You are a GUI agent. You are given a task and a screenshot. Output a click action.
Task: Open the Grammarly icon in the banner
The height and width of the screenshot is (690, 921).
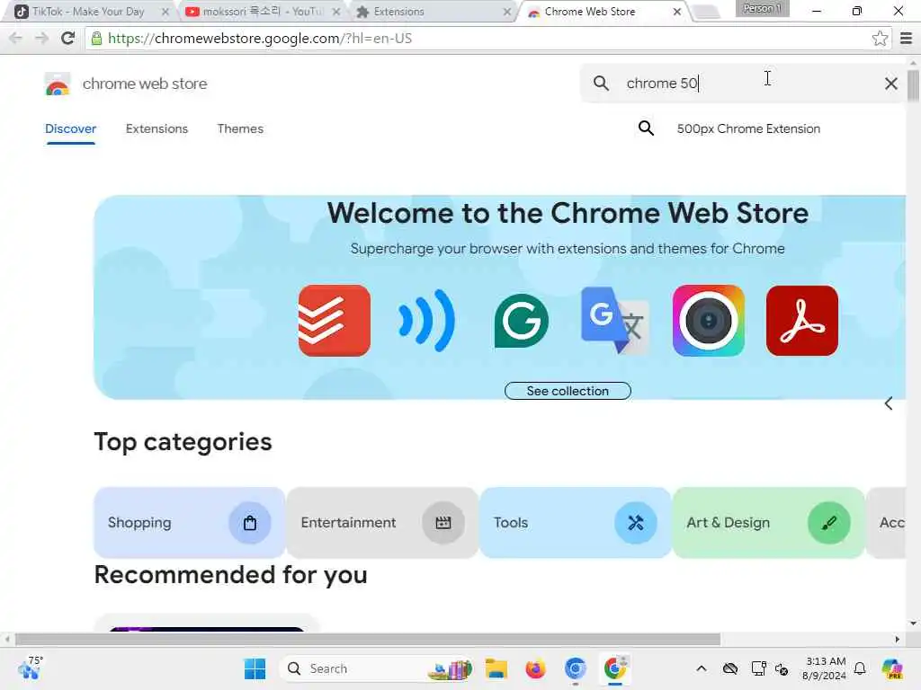[x=522, y=321]
